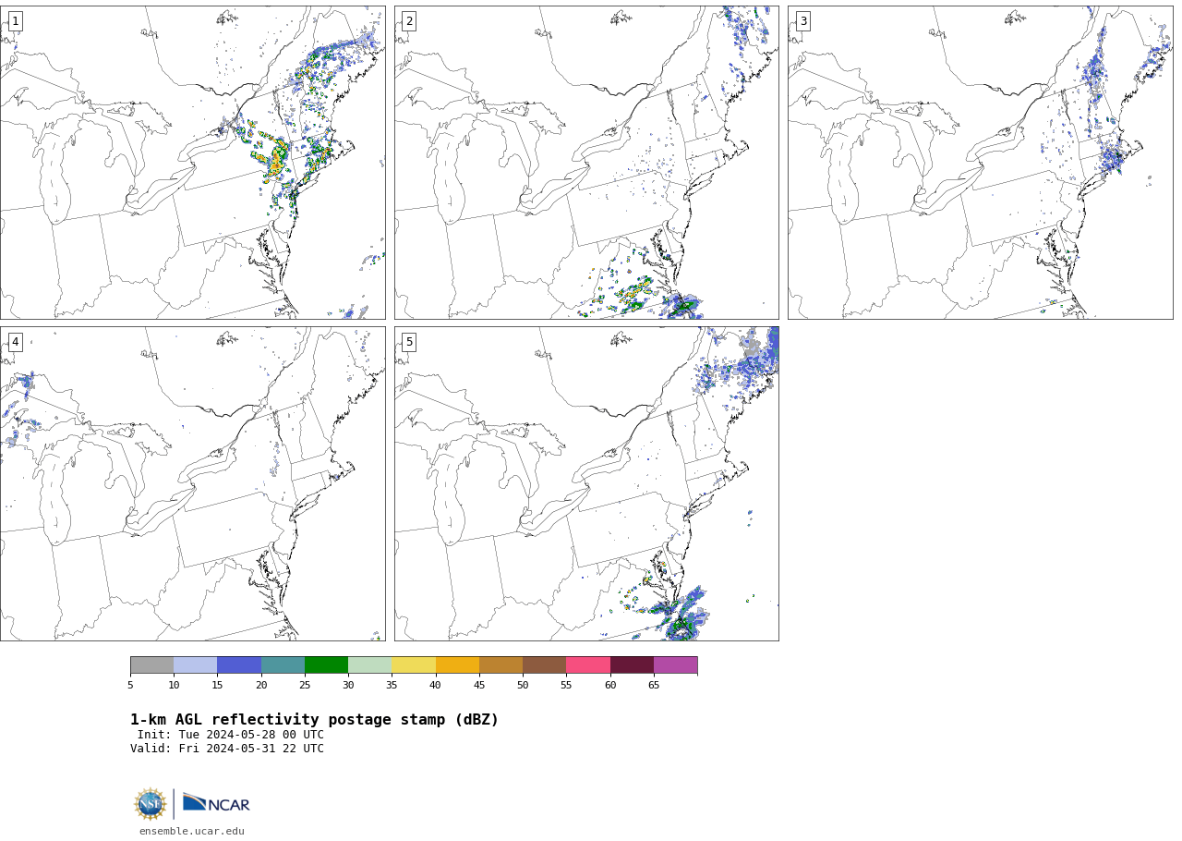This screenshot has width=1182, height=841.
Task: Click the blue 15-20 dBZ swatch
Action: point(239,665)
